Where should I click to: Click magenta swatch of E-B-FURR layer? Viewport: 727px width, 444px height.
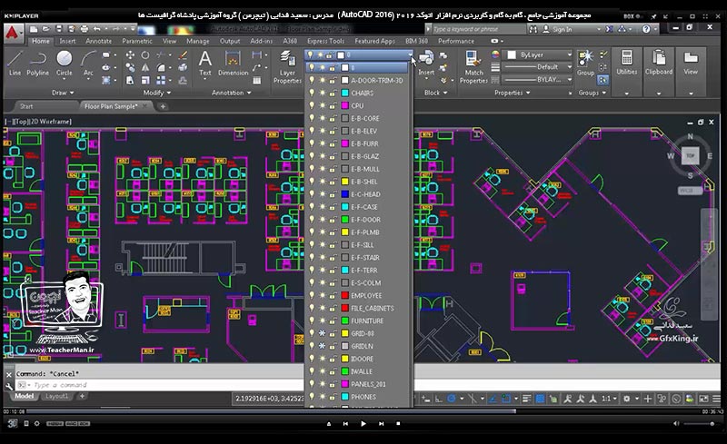(345, 143)
